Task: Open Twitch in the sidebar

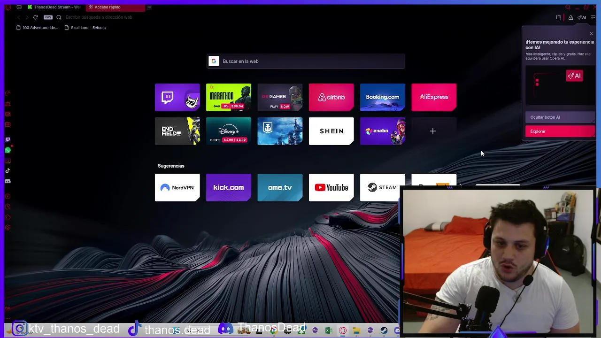Action: tap(8, 140)
